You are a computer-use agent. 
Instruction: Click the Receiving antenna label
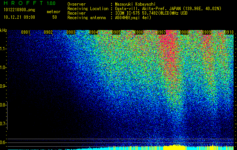coord(87,18)
